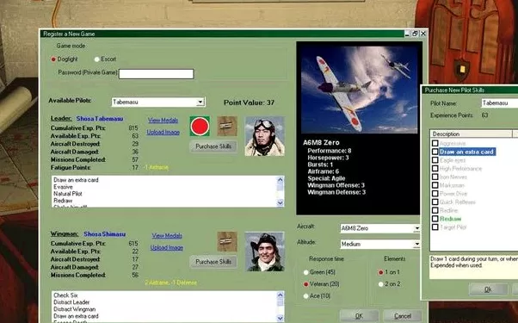Click leader Shosa Tabemasu's portrait photo
Viewport: 518px width, 323px height.
(x=265, y=136)
